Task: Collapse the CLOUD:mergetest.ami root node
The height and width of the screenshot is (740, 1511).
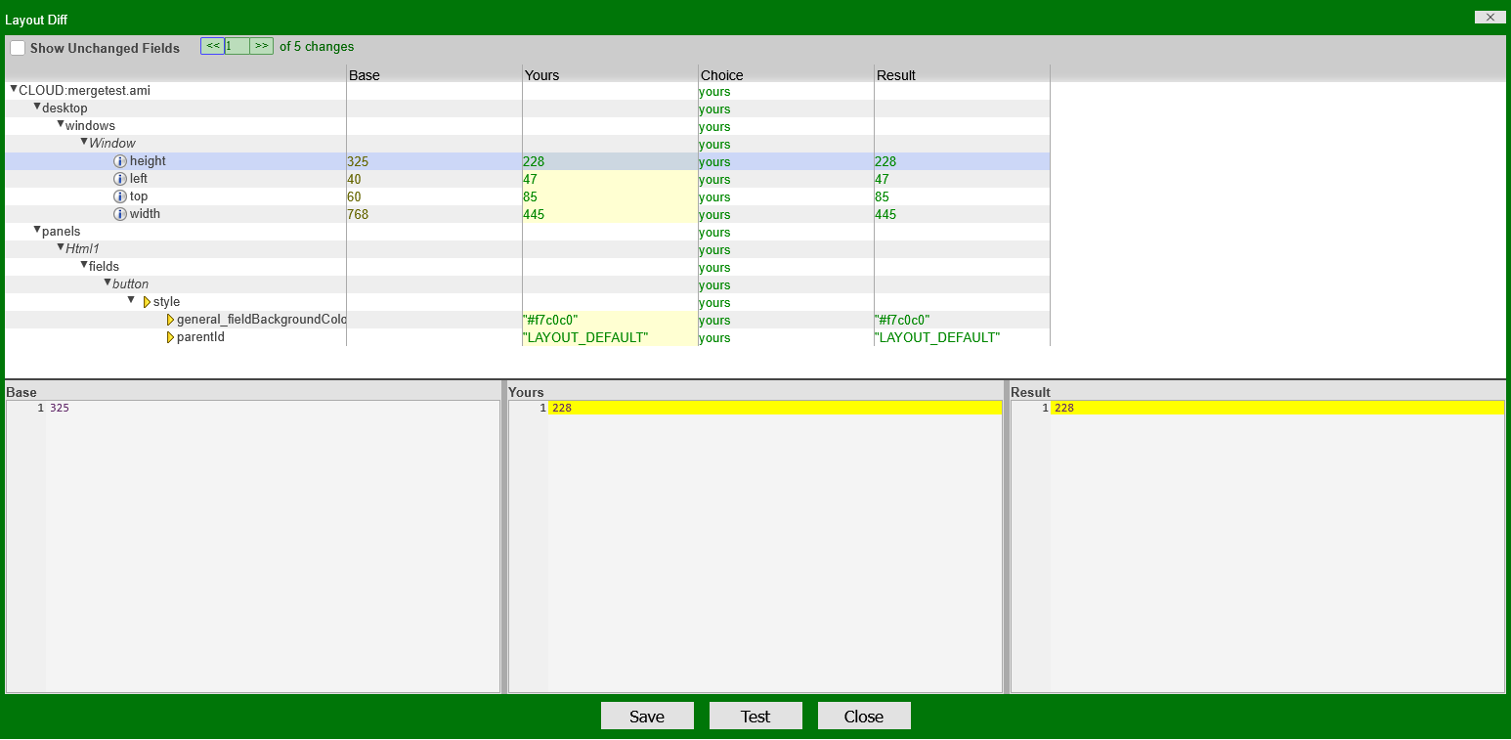Action: tap(14, 89)
